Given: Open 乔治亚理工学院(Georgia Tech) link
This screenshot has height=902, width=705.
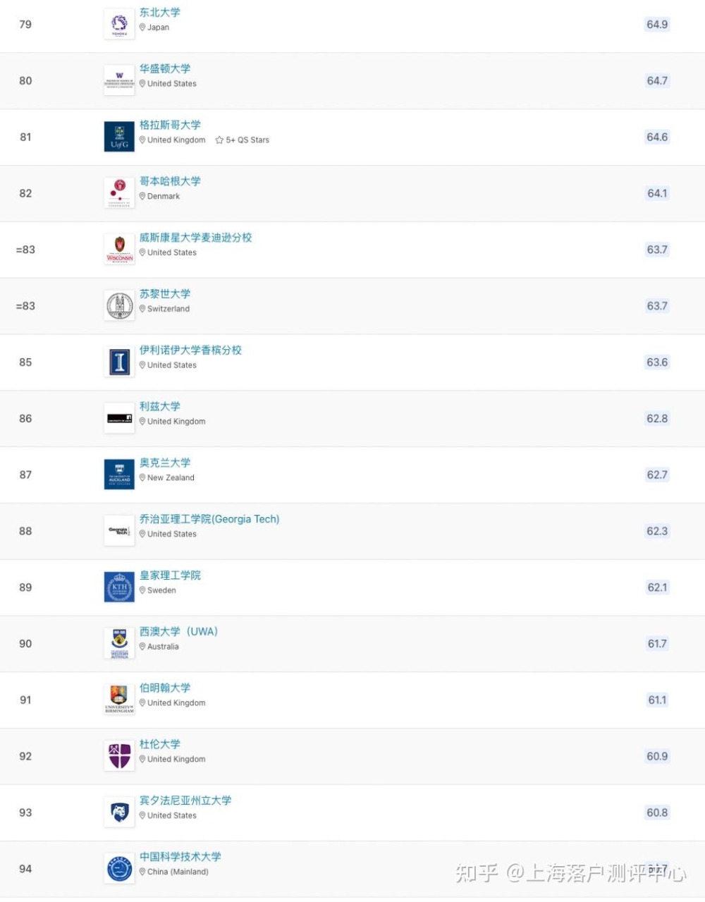Looking at the screenshot, I should point(209,519).
